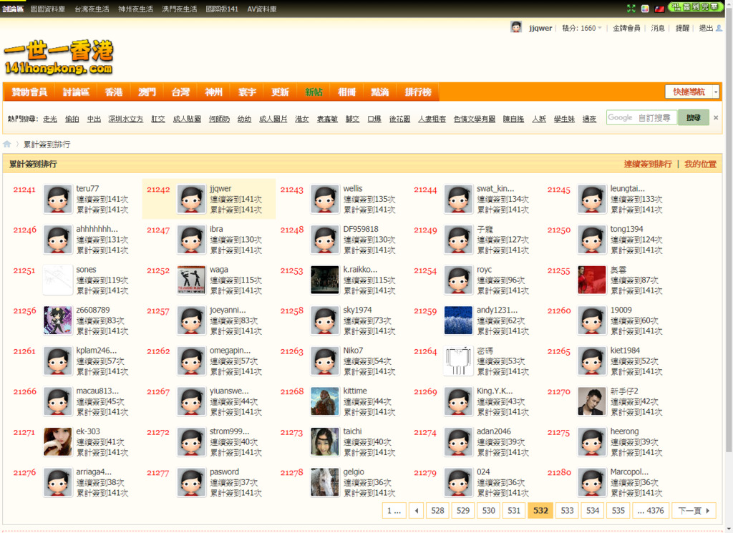Click 澳門夜生活 in top bar
This screenshot has height=533, width=733.
tap(180, 9)
